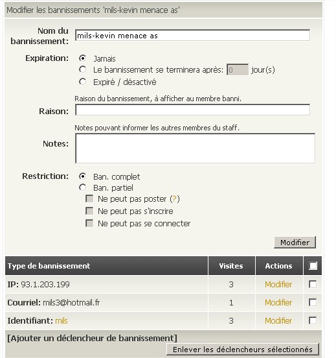This screenshot has height=358, width=336.
Task: Click Enlever les déclencheurs sélectionnés button
Action: 243,350
